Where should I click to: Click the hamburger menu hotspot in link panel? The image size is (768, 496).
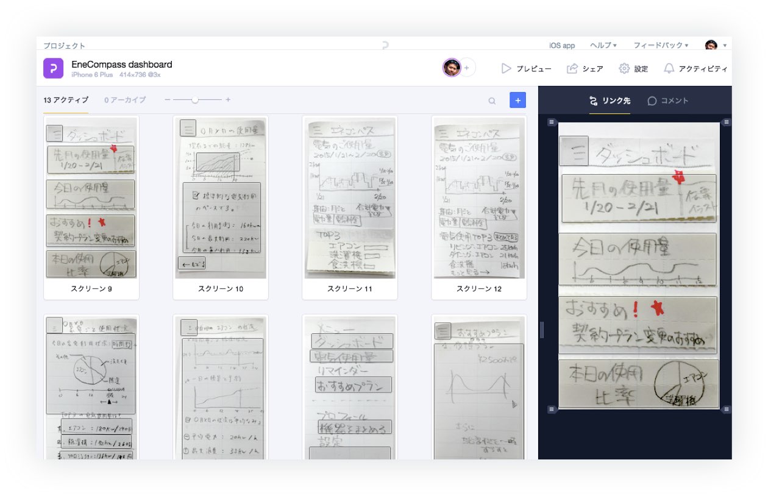coord(574,151)
